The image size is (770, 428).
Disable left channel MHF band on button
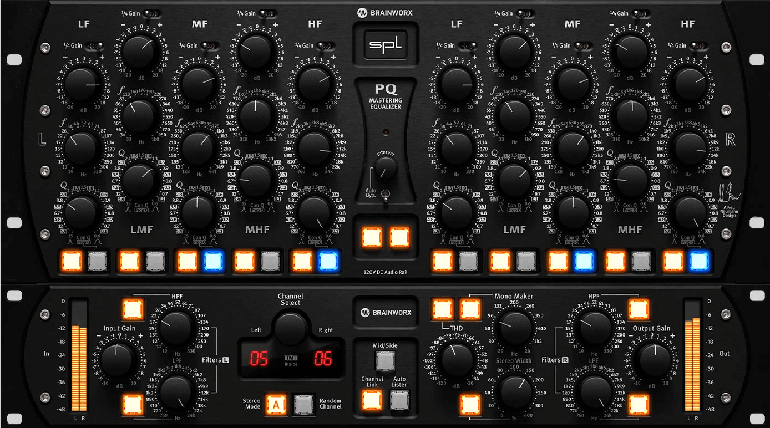[244, 261]
